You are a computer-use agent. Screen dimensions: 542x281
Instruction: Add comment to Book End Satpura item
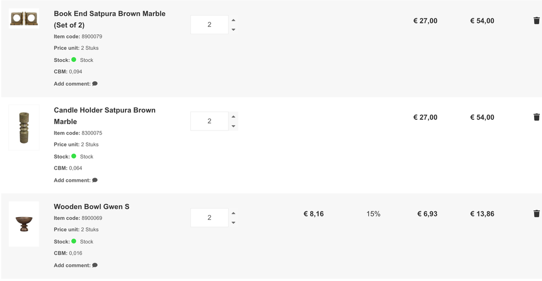95,84
